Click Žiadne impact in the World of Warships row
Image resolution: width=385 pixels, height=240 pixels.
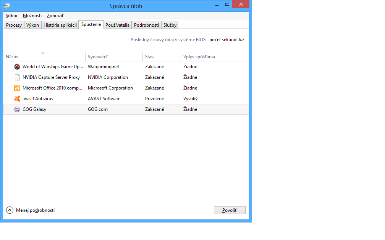[190, 67]
